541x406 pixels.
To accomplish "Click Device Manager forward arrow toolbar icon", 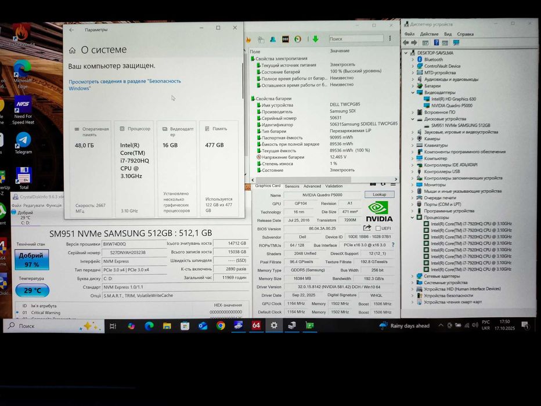I will coord(414,43).
